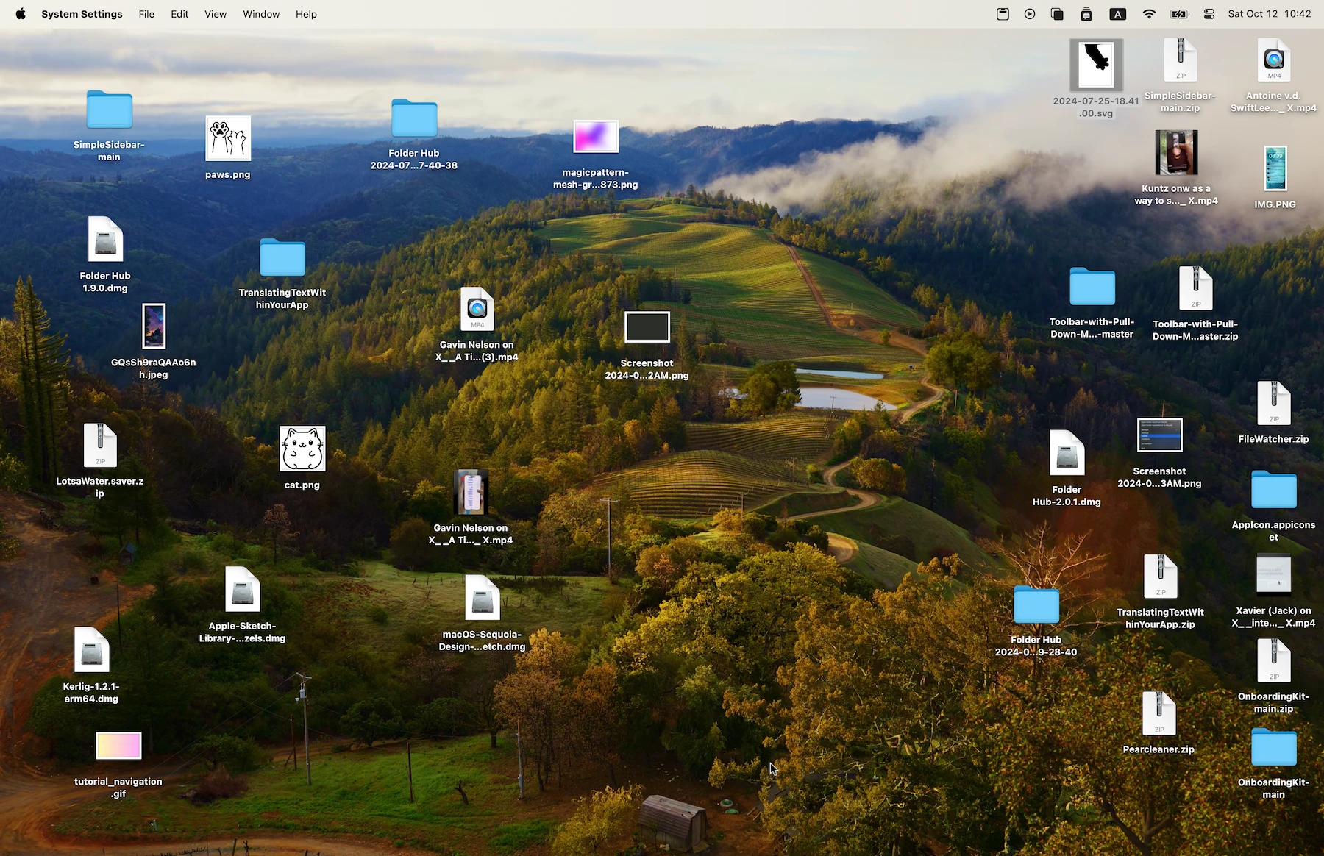
Task: Select the SimpleSidebar-main folder
Action: pos(110,110)
